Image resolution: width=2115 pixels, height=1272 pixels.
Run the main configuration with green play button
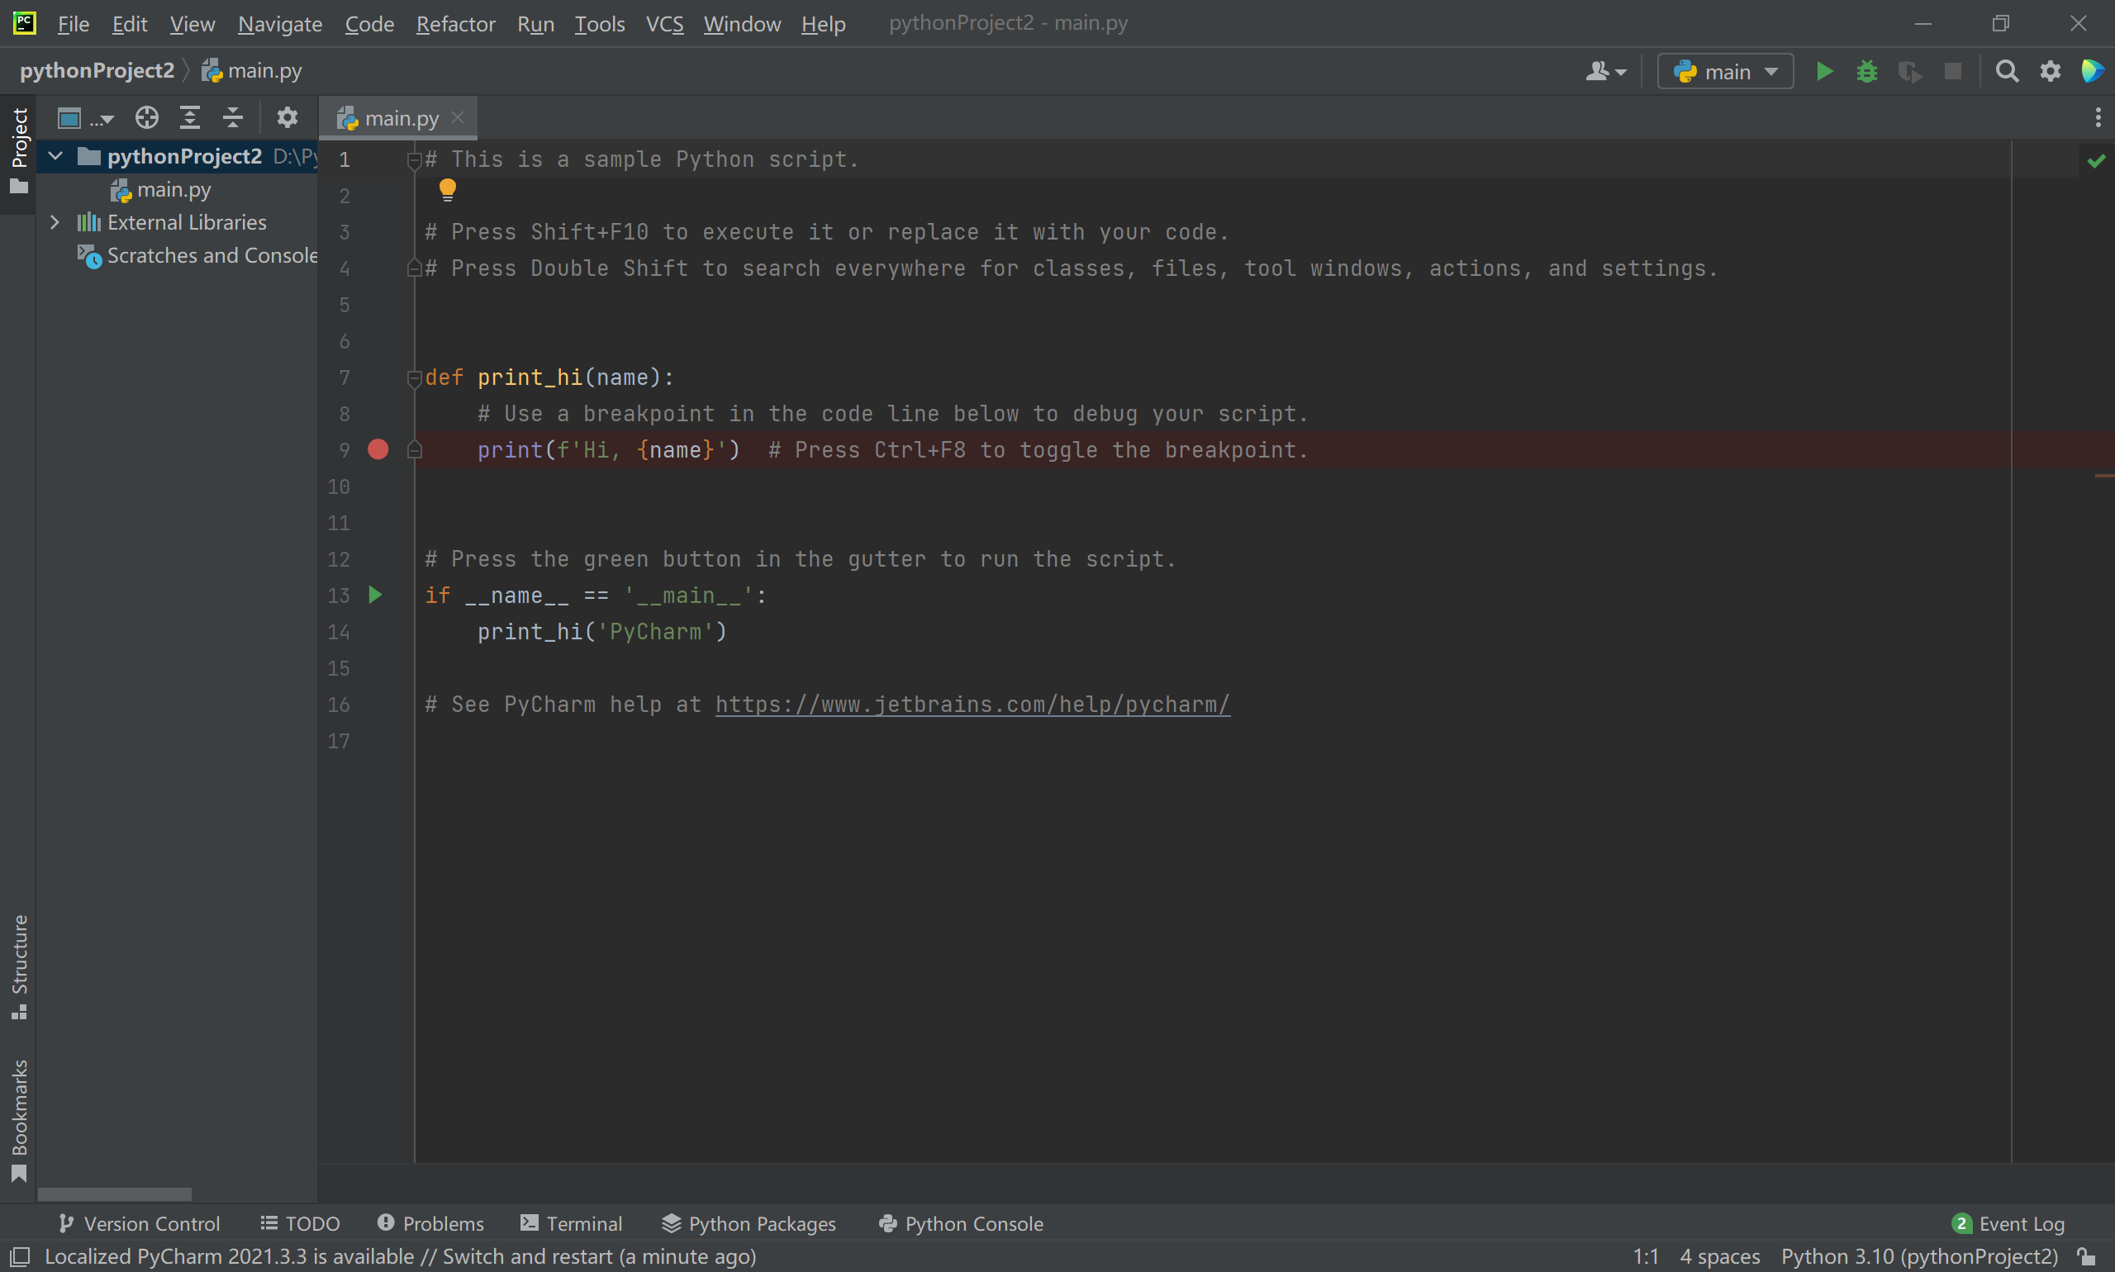pyautogui.click(x=1824, y=71)
